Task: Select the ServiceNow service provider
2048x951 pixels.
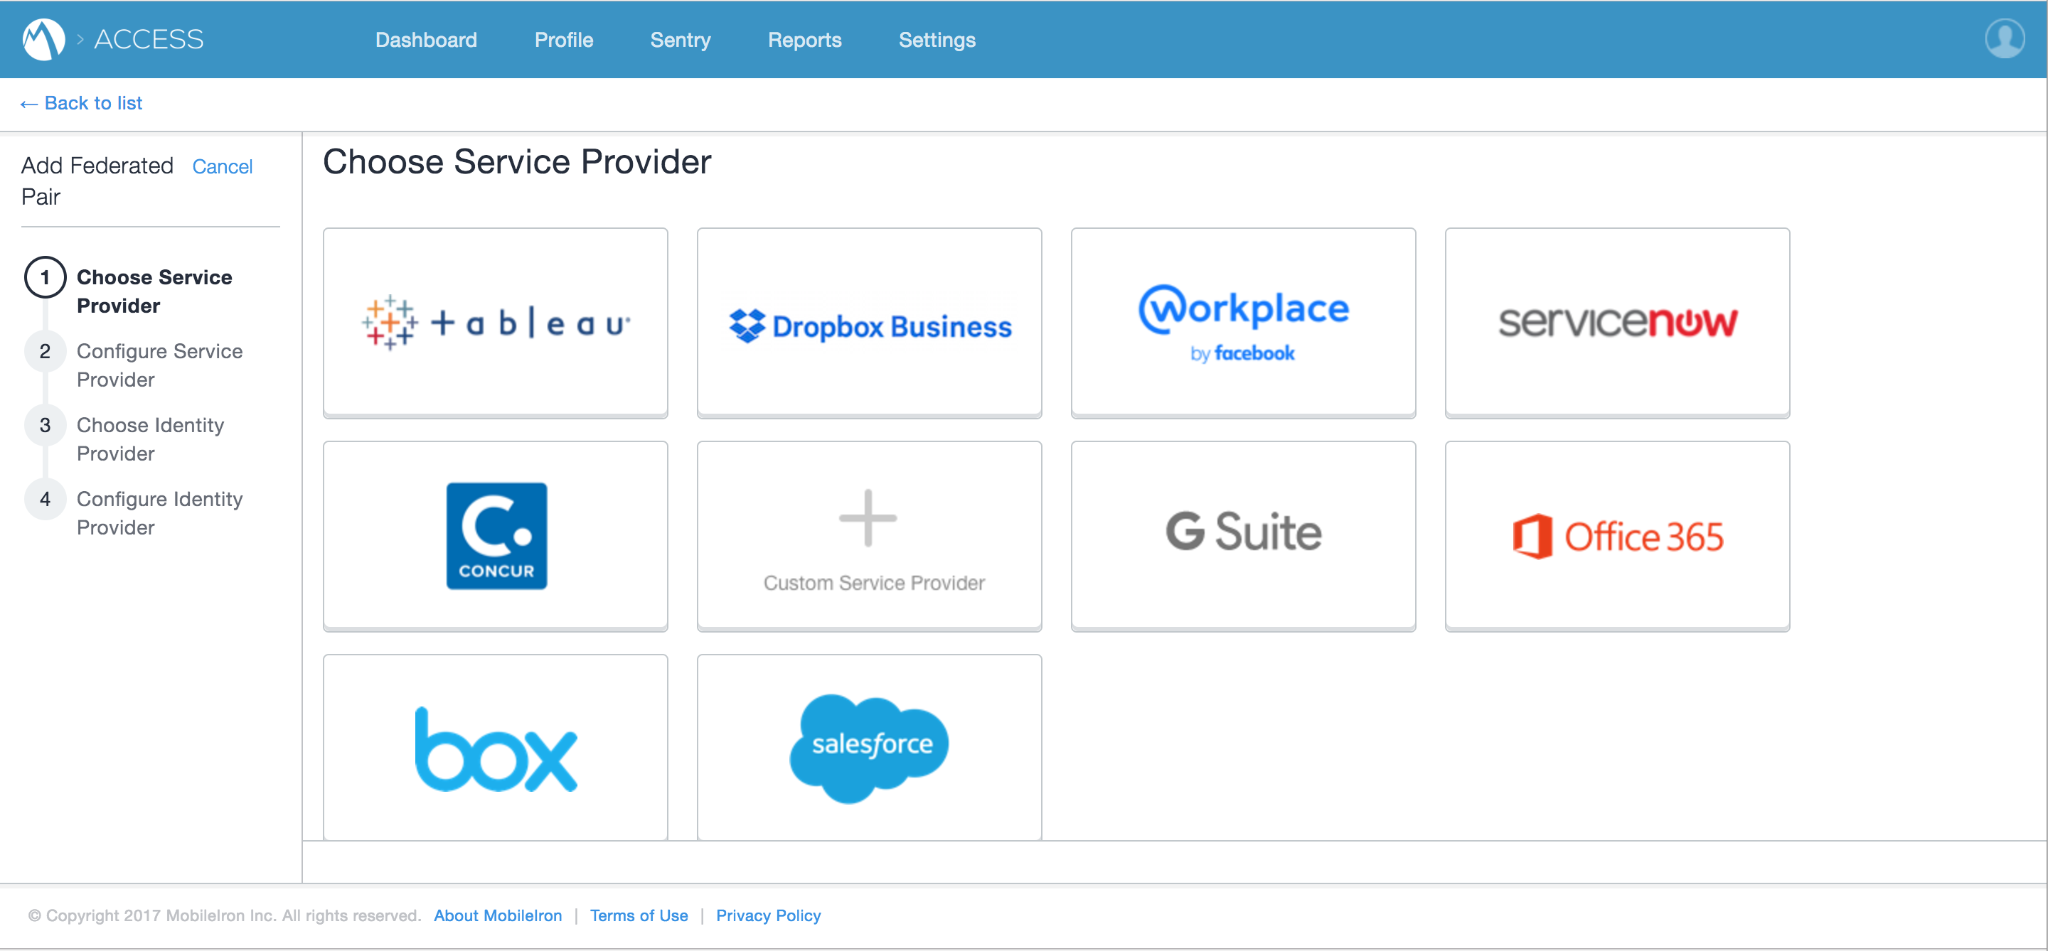Action: tap(1617, 323)
